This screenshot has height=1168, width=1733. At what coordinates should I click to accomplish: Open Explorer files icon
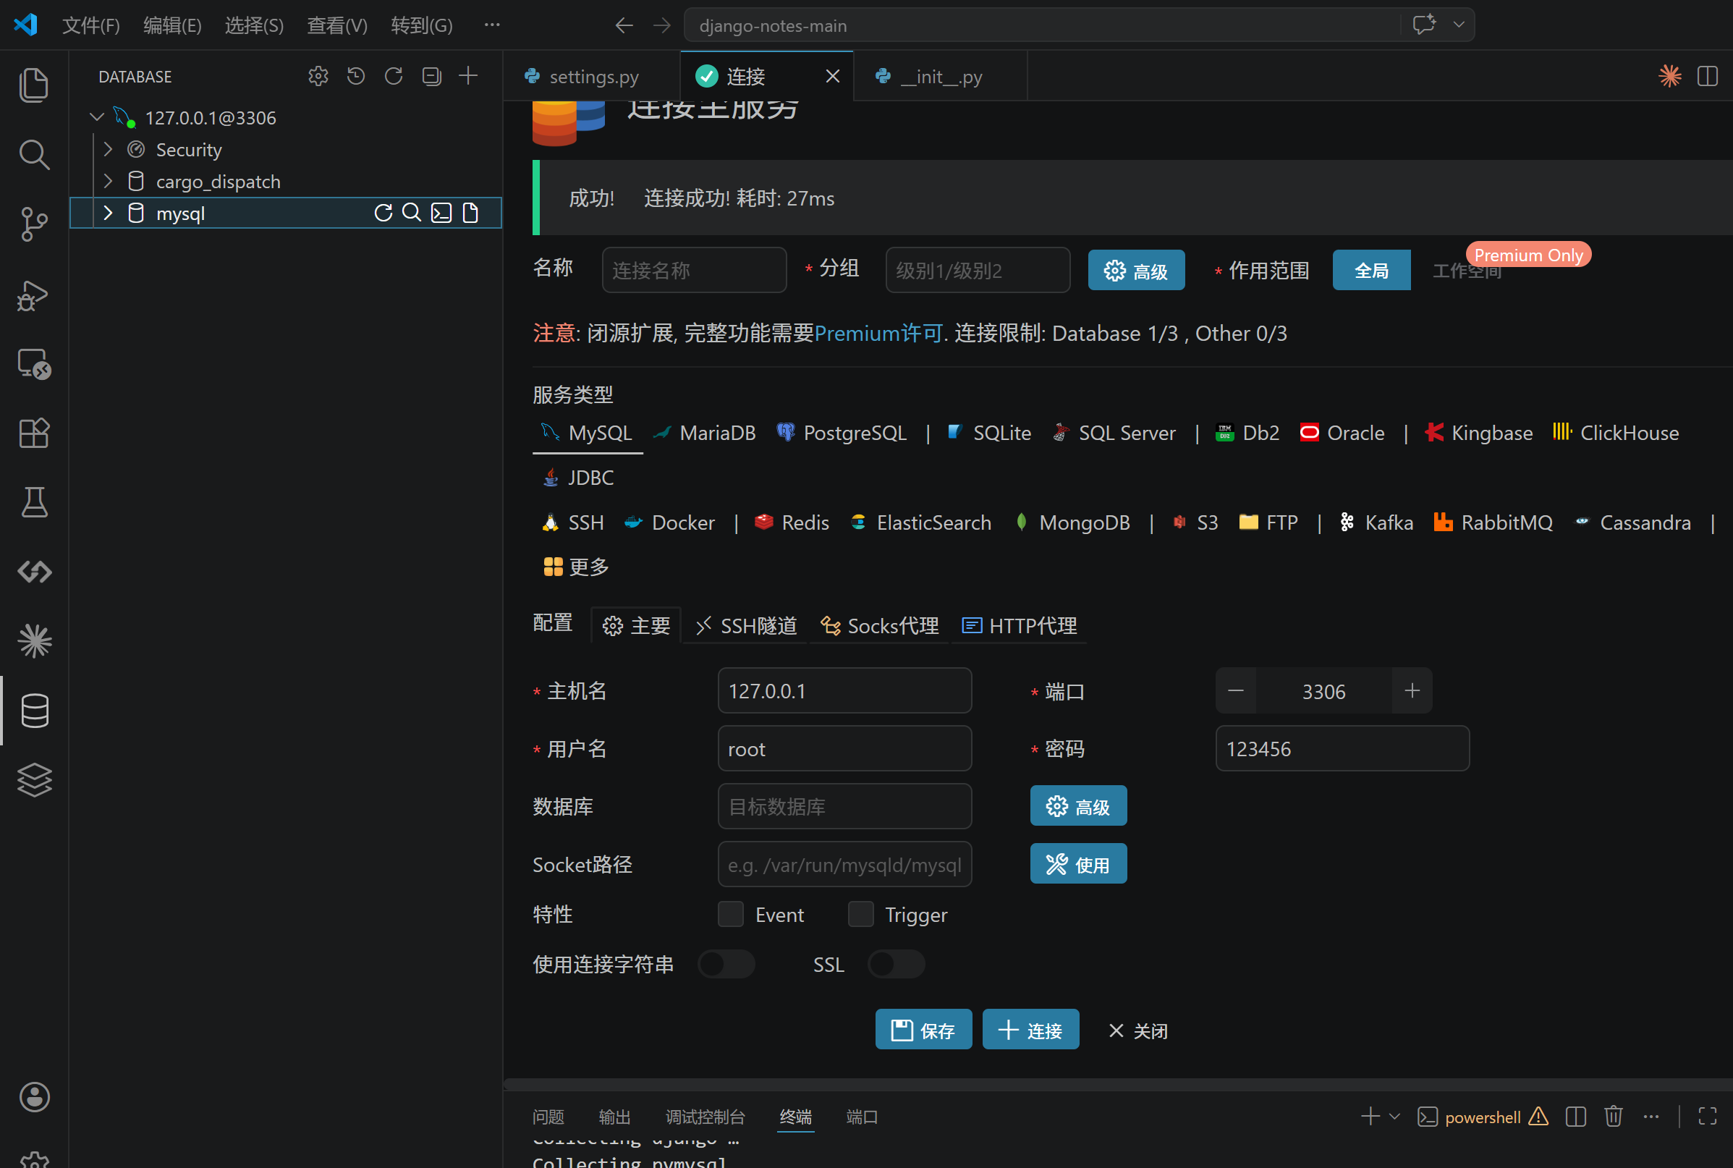coord(34,85)
